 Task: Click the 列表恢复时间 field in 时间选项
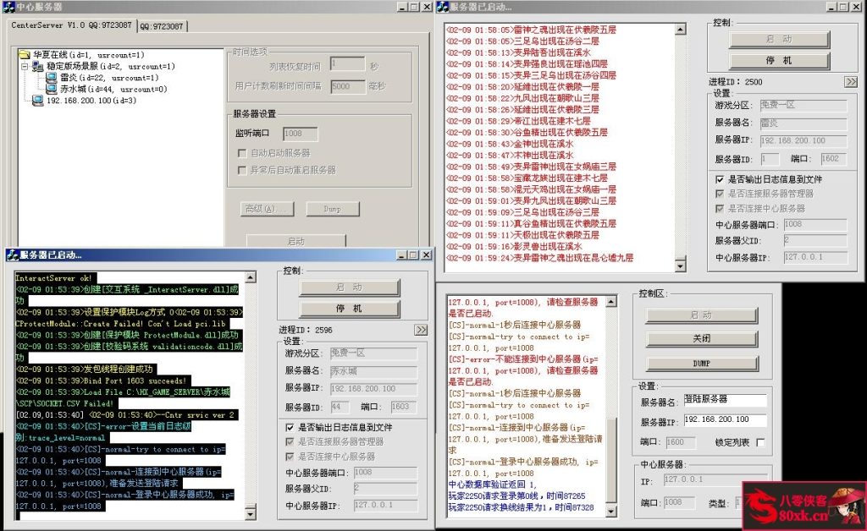coord(348,64)
